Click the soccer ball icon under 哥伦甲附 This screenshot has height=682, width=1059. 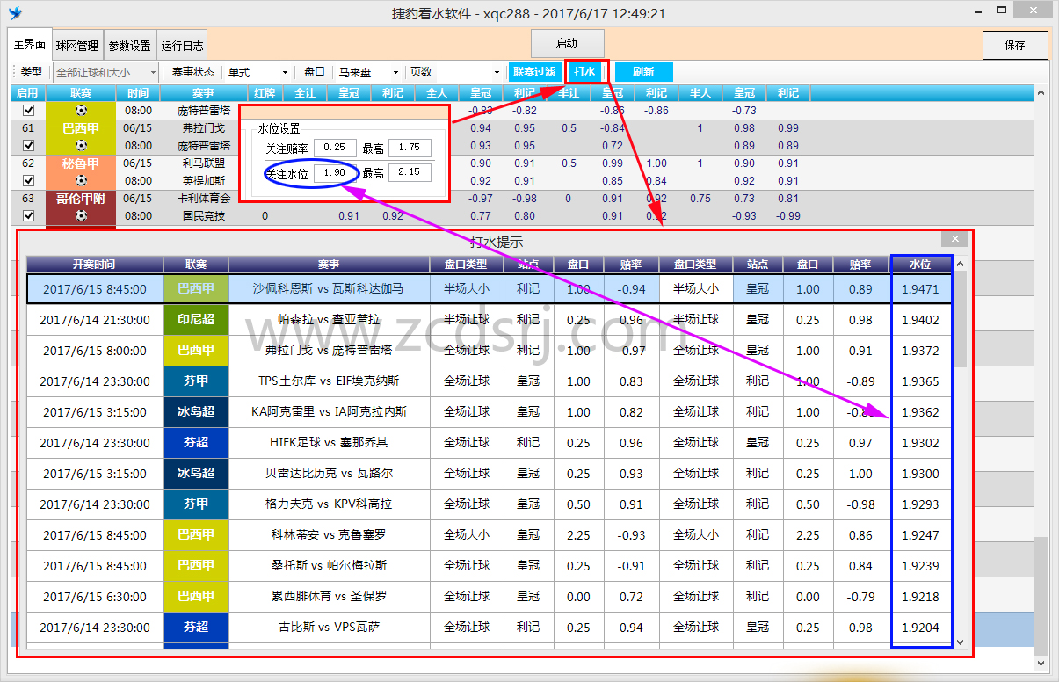tap(81, 216)
